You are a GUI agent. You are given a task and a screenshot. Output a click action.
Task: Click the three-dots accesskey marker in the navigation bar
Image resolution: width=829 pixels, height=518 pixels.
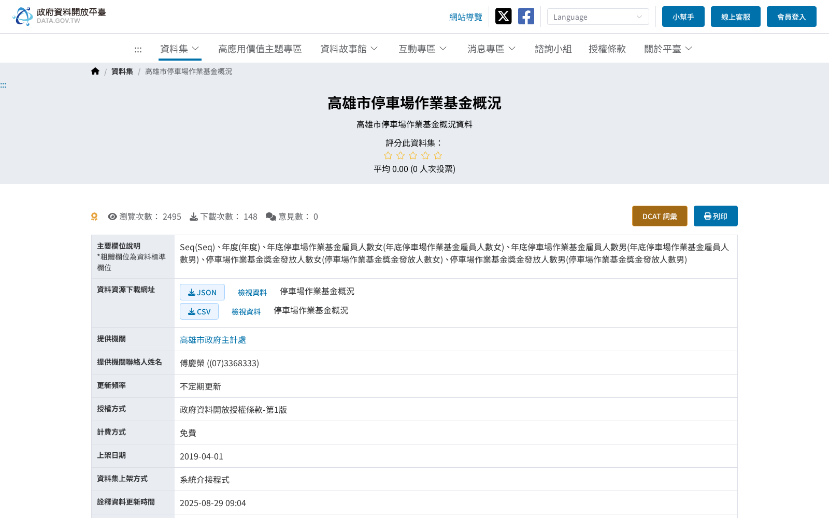pos(138,50)
